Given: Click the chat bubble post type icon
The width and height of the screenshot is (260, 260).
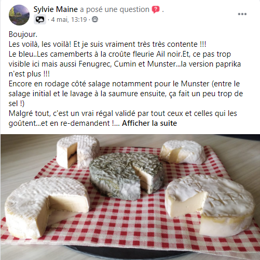Looking at the screenshot, I should click(40, 19).
